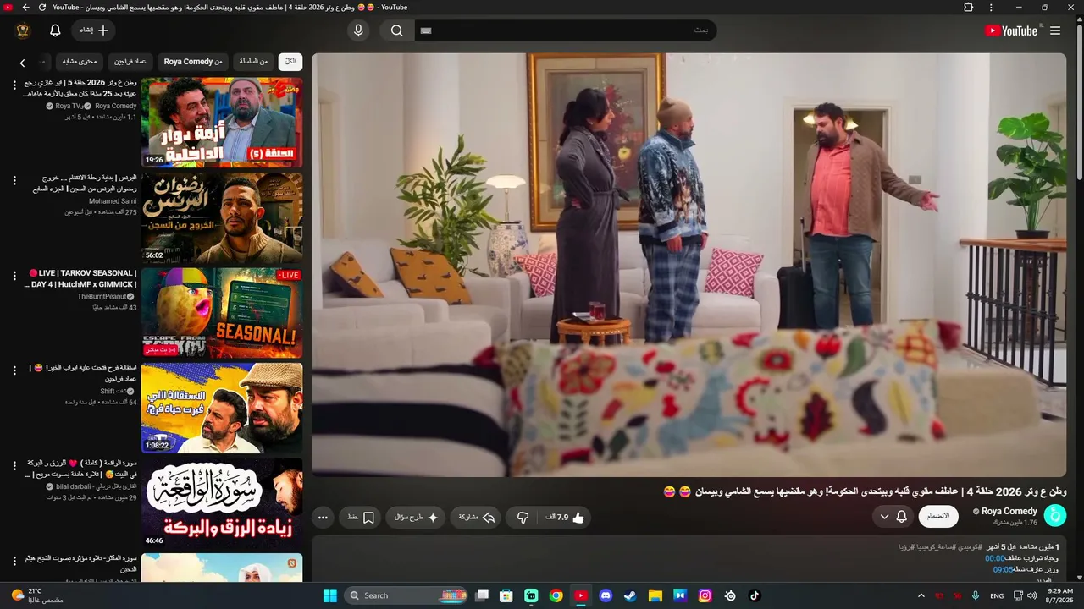Screen dimensions: 1084x609
Task: Open the أزمة دوار الداخلية episode 5 thumbnail
Action: pos(222,123)
